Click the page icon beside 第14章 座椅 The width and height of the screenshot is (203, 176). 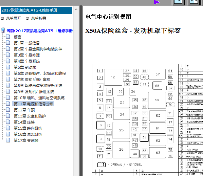(8, 122)
